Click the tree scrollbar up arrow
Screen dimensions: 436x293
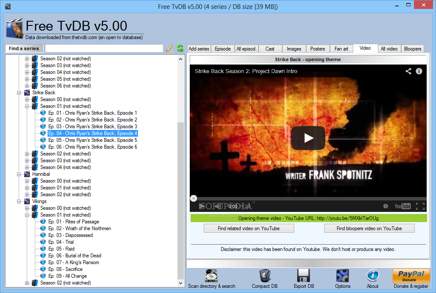click(x=181, y=59)
